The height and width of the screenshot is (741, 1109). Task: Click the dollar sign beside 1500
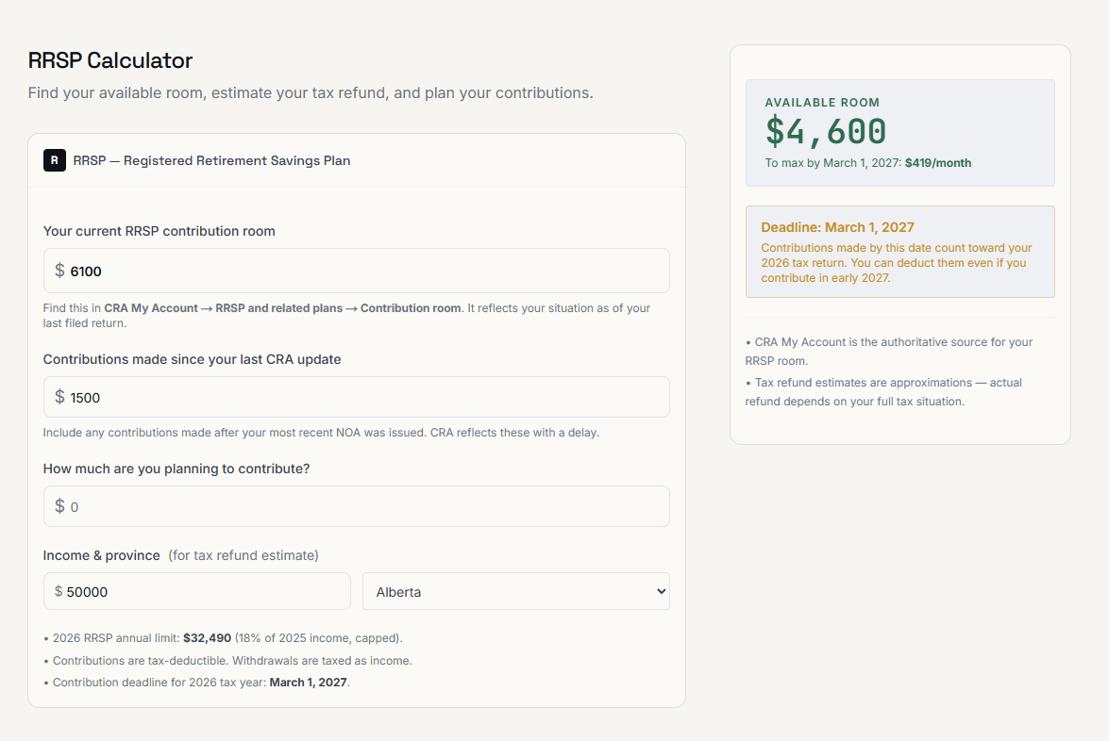pos(59,397)
